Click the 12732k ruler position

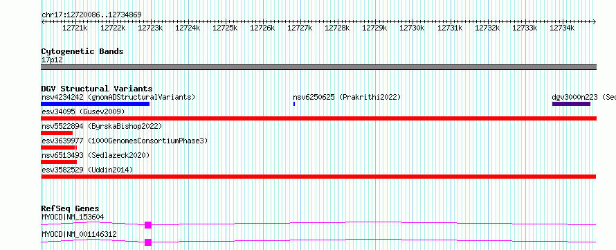point(487,28)
